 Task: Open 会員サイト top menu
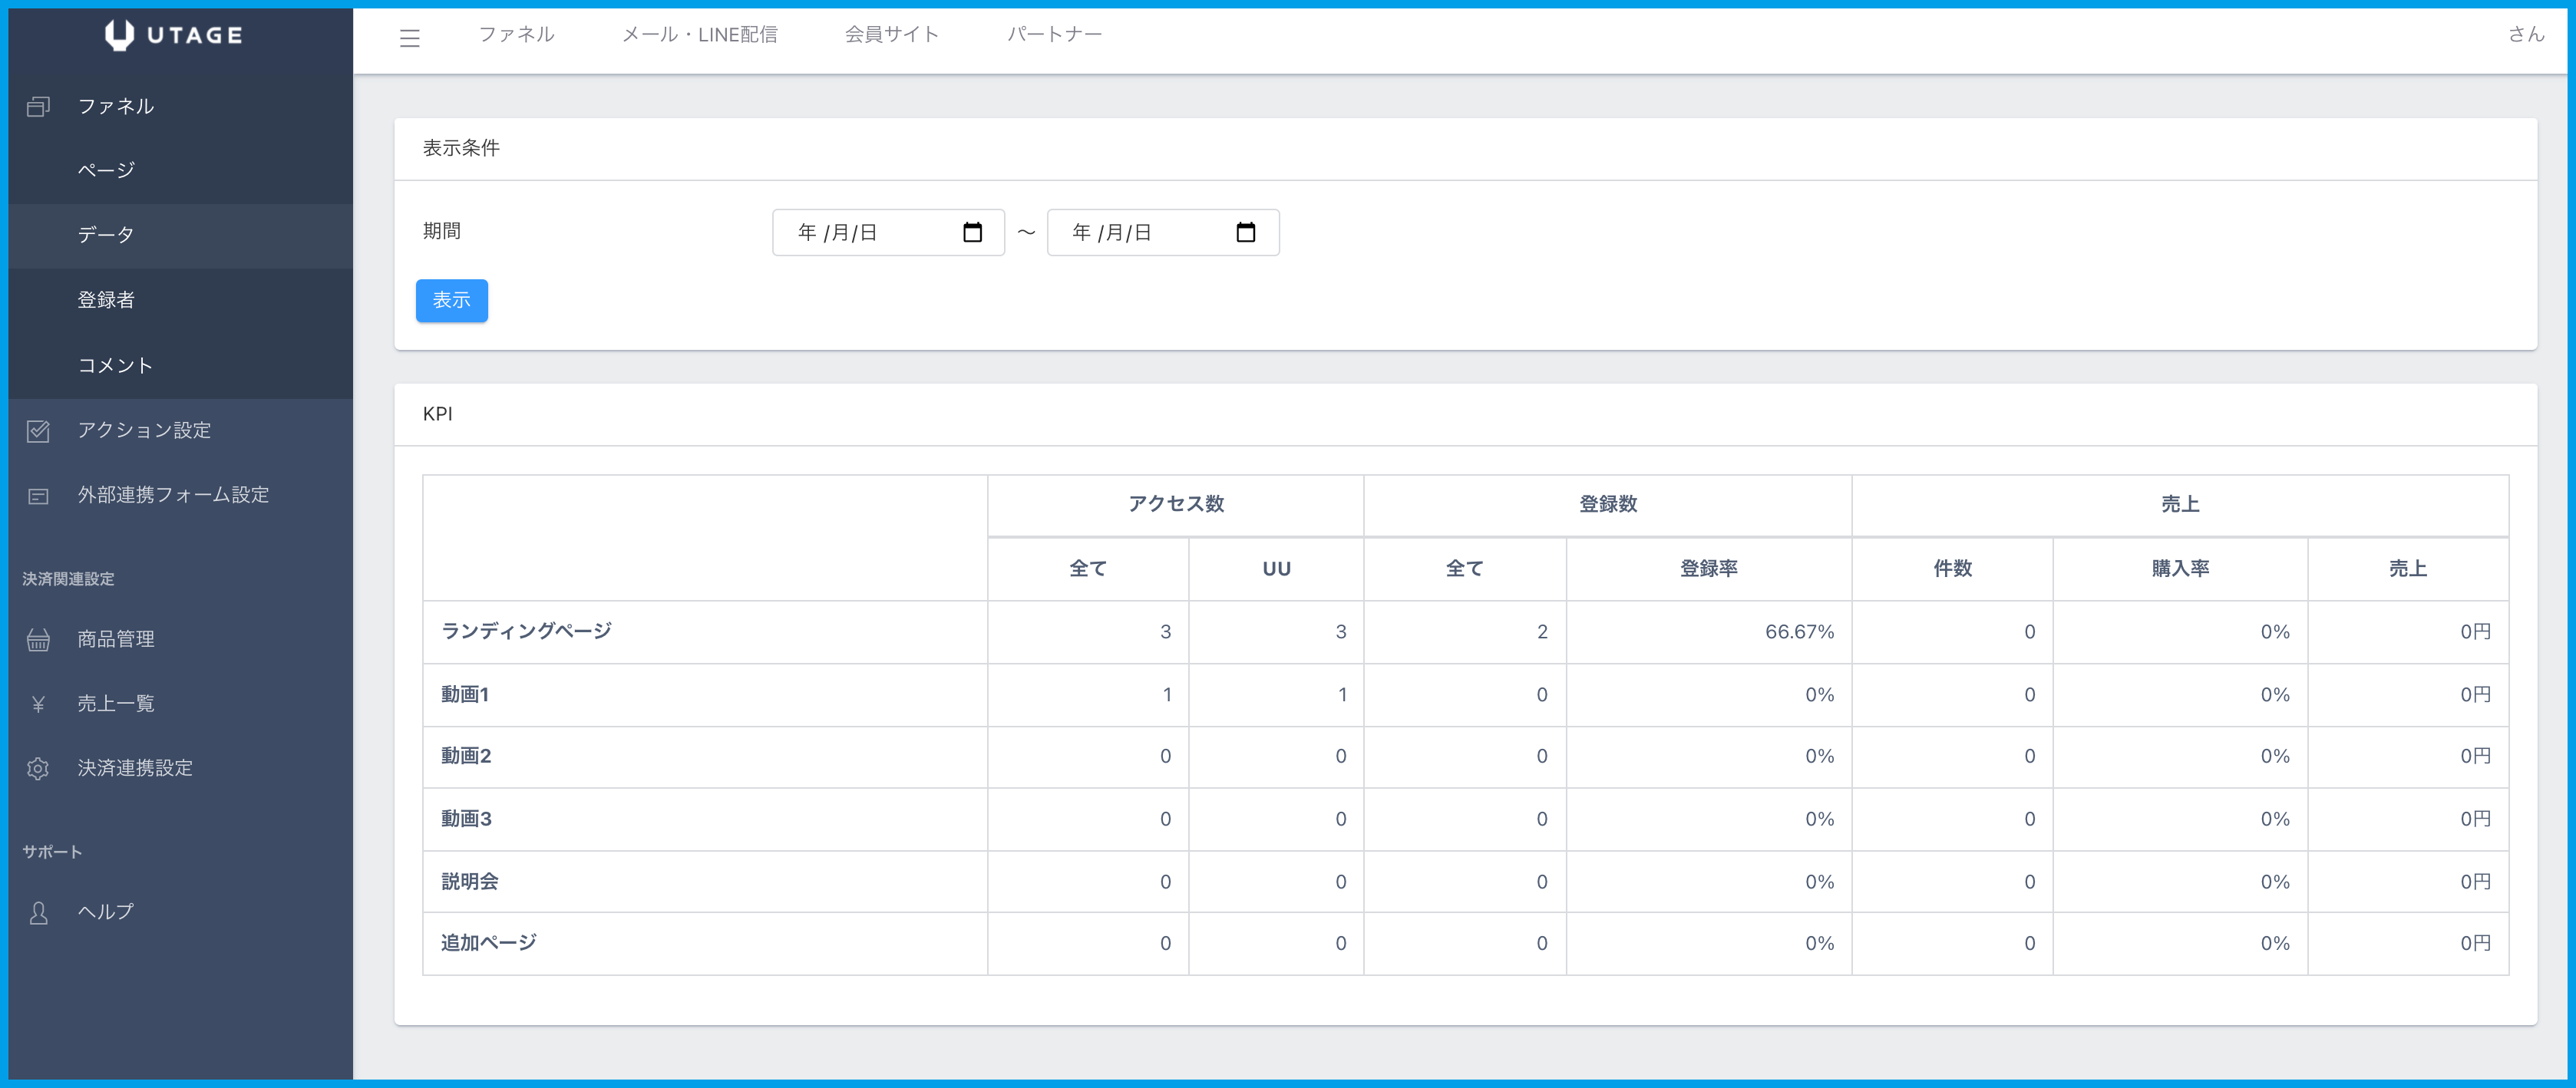pos(891,35)
